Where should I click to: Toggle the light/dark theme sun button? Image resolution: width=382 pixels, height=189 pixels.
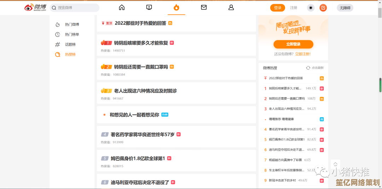coord(311,8)
